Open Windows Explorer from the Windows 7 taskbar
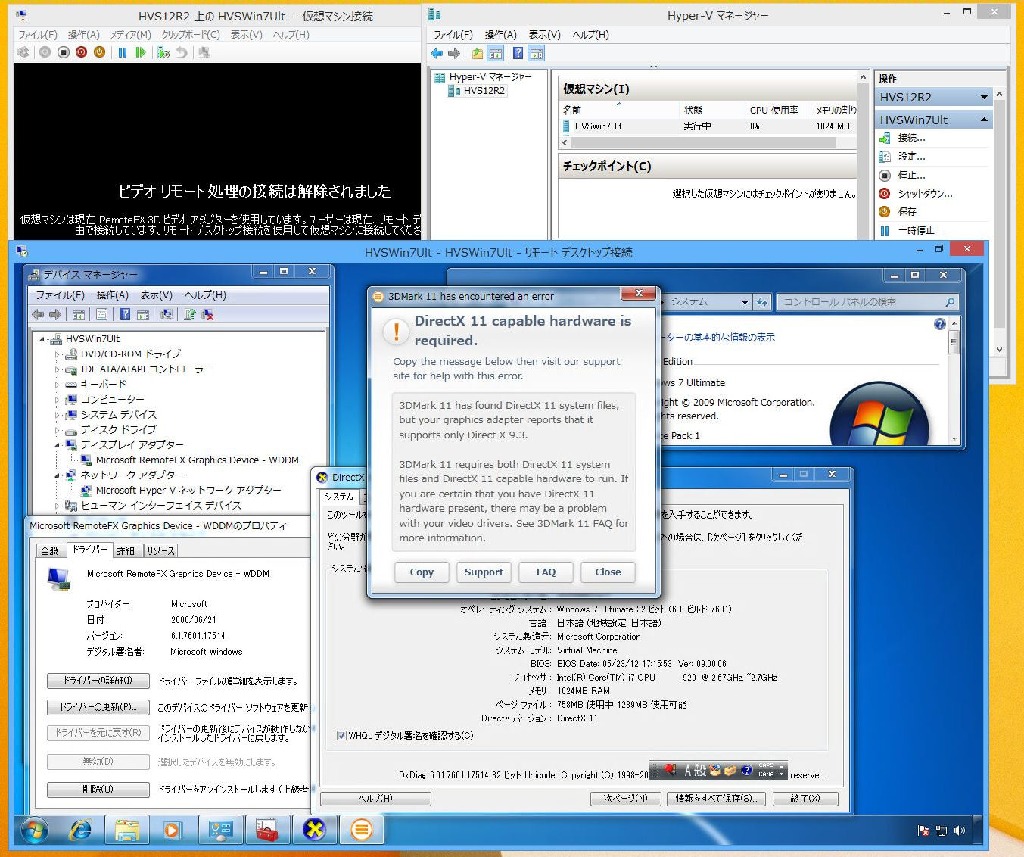 coord(126,831)
